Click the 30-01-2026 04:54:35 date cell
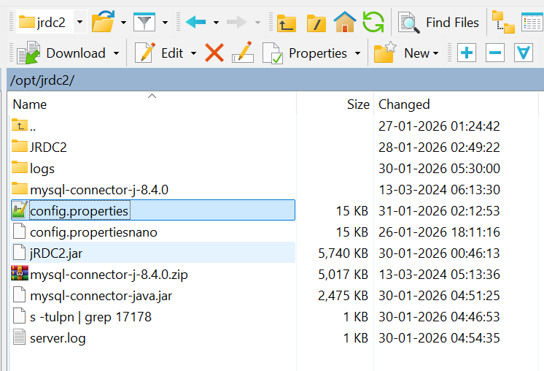The height and width of the screenshot is (371, 544). coord(439,338)
